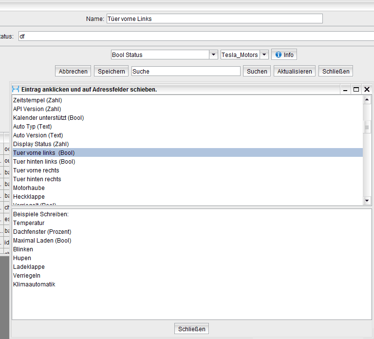Select Tuer vorne links (Bool) entry

click(187, 152)
